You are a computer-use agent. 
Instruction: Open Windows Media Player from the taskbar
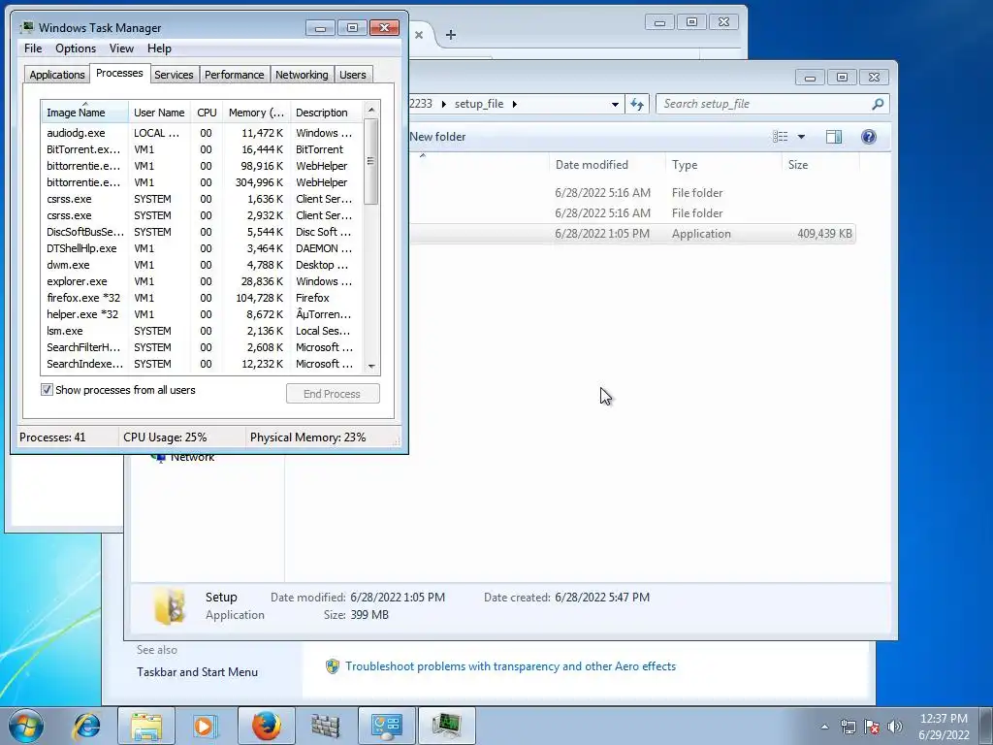[206, 726]
